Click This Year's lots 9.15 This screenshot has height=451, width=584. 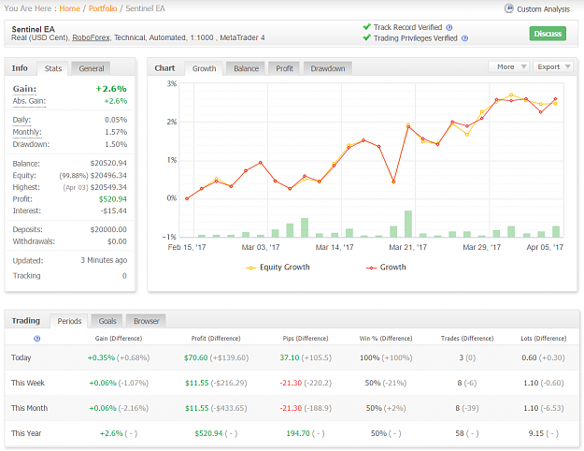(536, 433)
